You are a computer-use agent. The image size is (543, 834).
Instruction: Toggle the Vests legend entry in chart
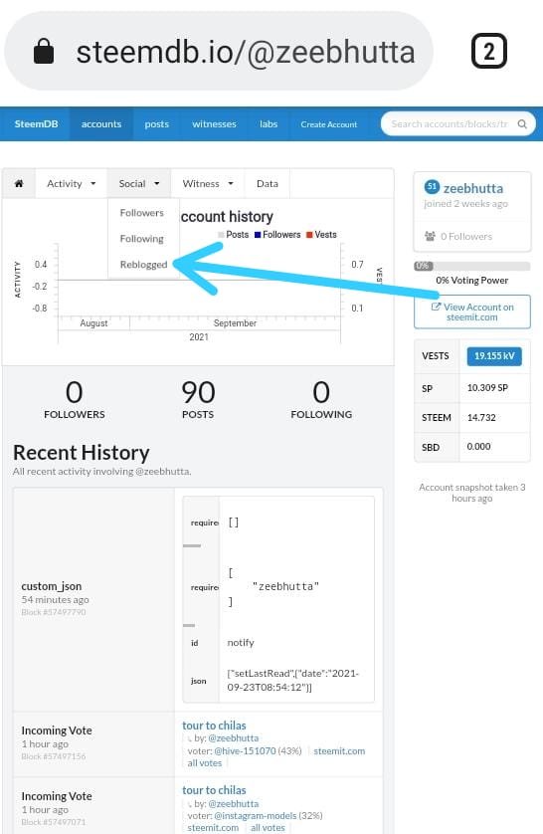click(321, 235)
